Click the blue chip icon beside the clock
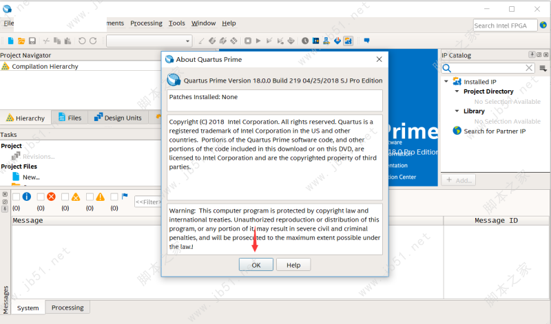 [316, 41]
